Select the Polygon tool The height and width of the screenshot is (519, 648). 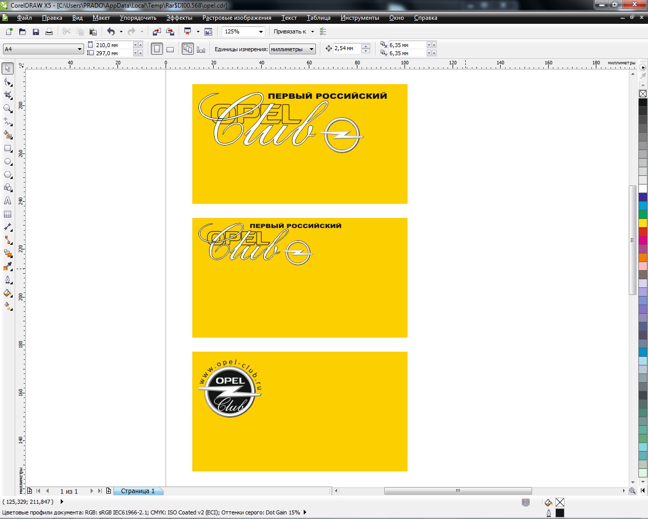pos(8,174)
